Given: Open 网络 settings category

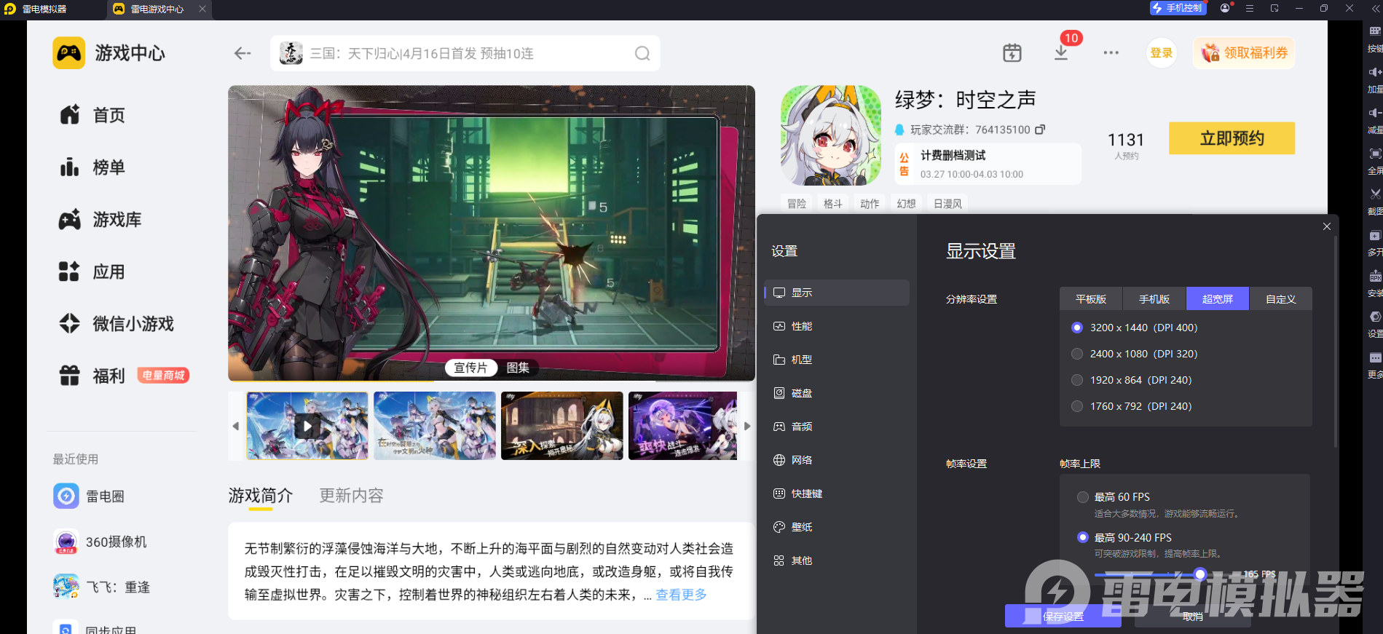Looking at the screenshot, I should (x=837, y=460).
